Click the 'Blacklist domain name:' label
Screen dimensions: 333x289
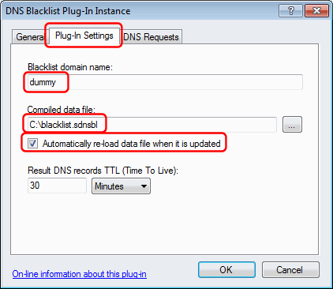[70, 67]
